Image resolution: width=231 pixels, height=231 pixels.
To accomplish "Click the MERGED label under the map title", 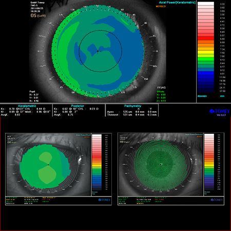I will click(161, 7).
